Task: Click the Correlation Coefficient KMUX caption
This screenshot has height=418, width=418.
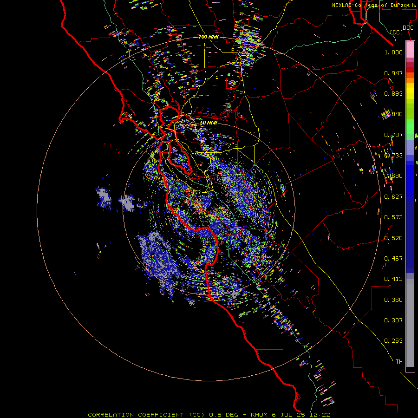Action: pyautogui.click(x=209, y=415)
